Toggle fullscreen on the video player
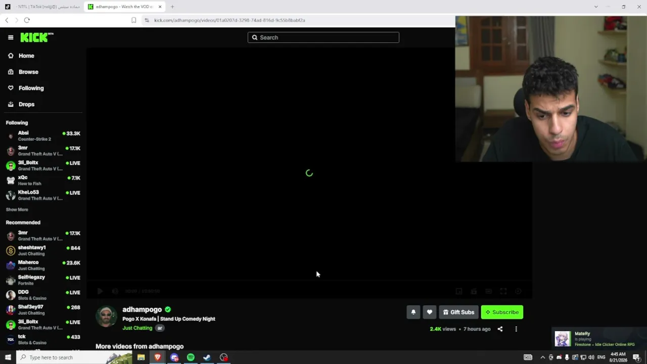Viewport: 647px width, 364px height. pos(503,291)
